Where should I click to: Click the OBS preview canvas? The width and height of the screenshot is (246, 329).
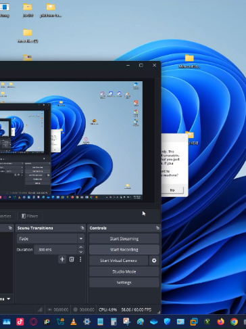pos(71,140)
